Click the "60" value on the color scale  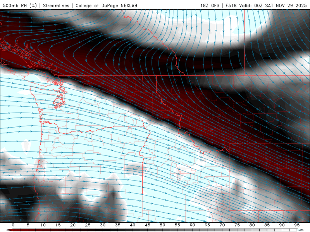coord(192,225)
